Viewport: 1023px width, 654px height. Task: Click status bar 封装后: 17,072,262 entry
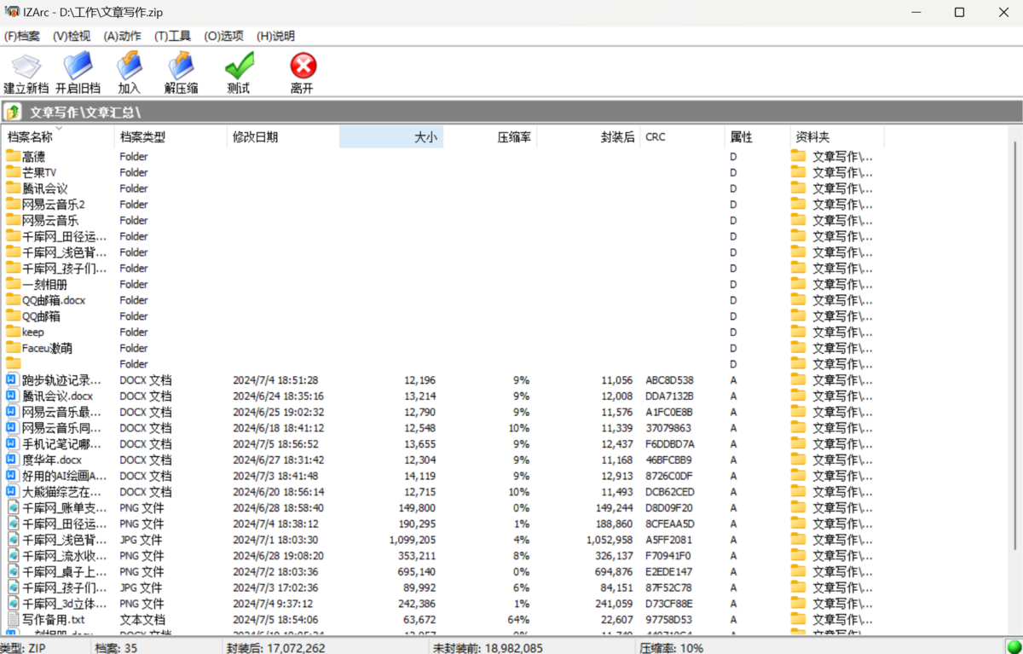[275, 648]
